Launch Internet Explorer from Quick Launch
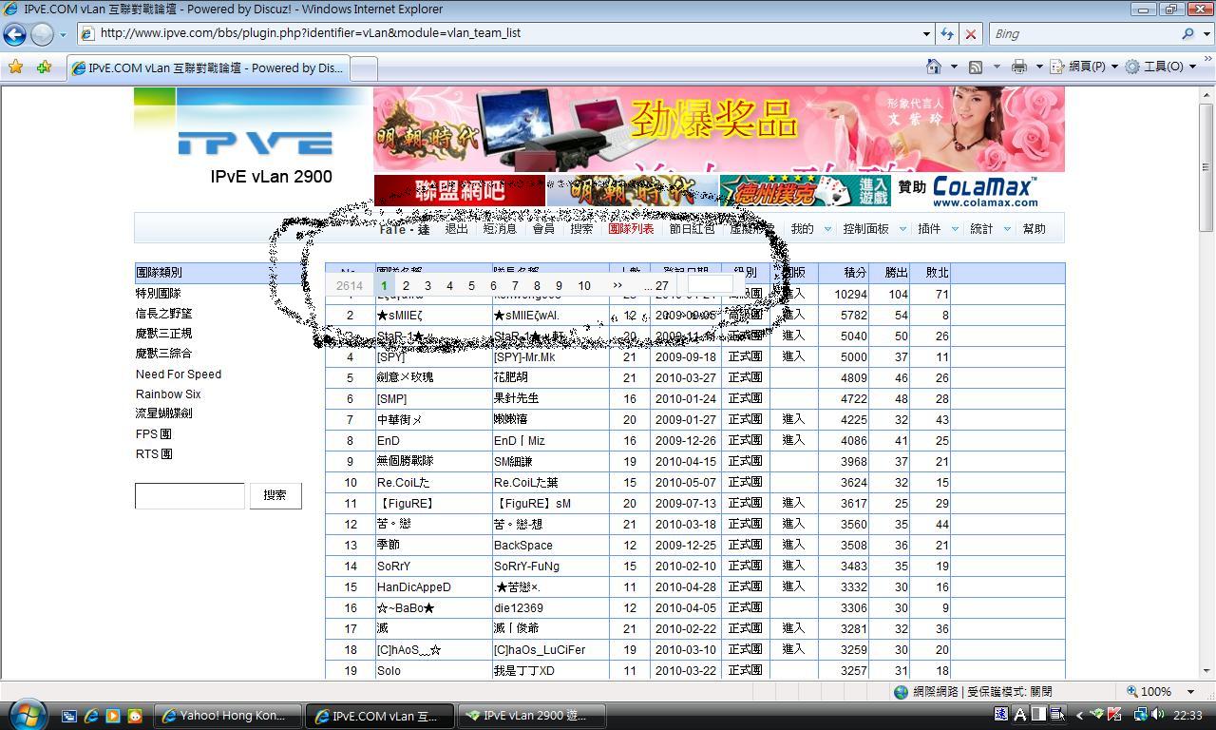The image size is (1216, 730). point(91,716)
